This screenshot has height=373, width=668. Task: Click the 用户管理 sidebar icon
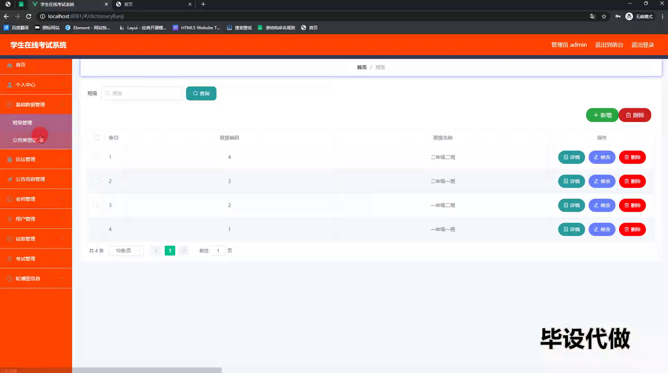tap(10, 219)
